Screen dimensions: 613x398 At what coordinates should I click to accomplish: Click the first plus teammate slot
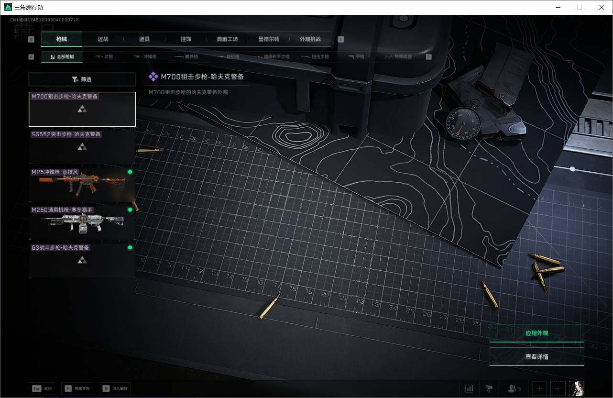click(539, 388)
